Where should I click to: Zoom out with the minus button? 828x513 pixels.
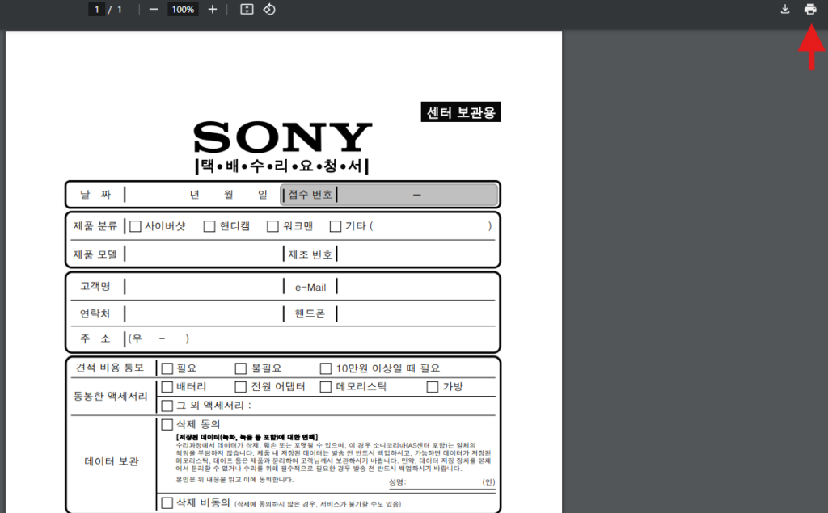pyautogui.click(x=153, y=9)
